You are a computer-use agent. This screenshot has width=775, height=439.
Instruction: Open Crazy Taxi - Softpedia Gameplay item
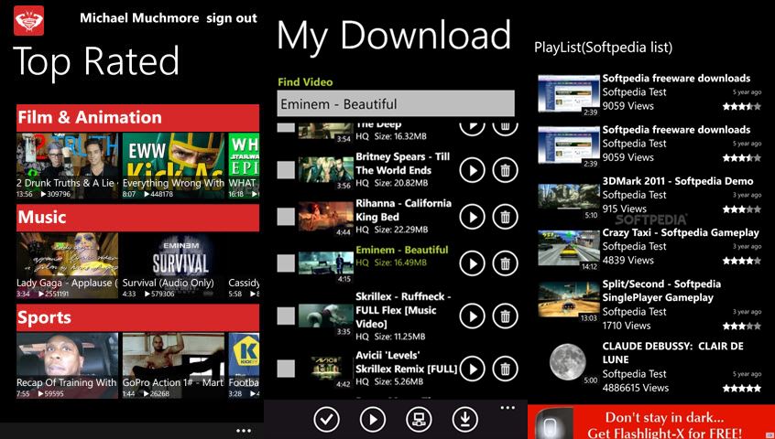pos(649,247)
